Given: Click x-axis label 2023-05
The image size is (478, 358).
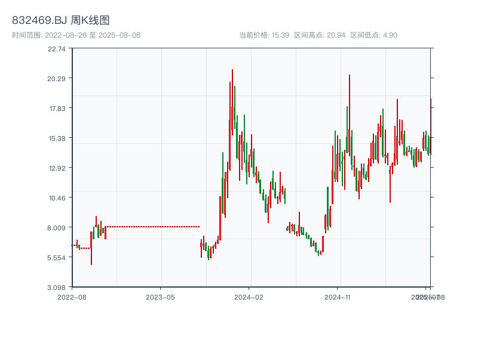Looking at the screenshot, I should coord(160,297).
